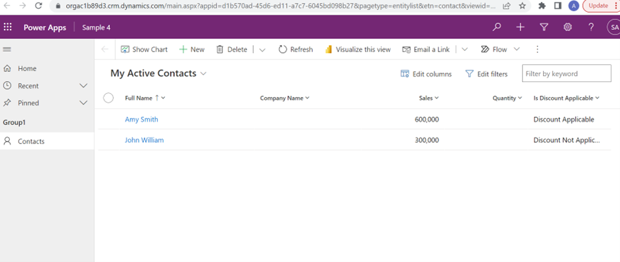Open the SA user account avatar
Screen dimensions: 620x262
pyautogui.click(x=613, y=27)
